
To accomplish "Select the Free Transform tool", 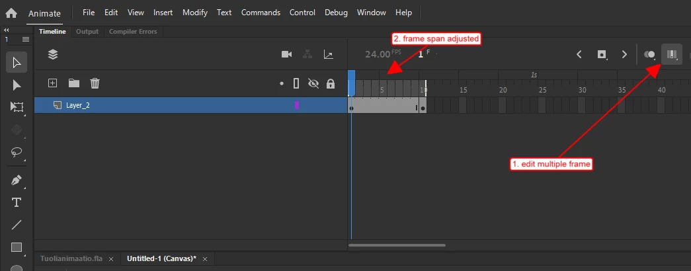I will [17, 106].
